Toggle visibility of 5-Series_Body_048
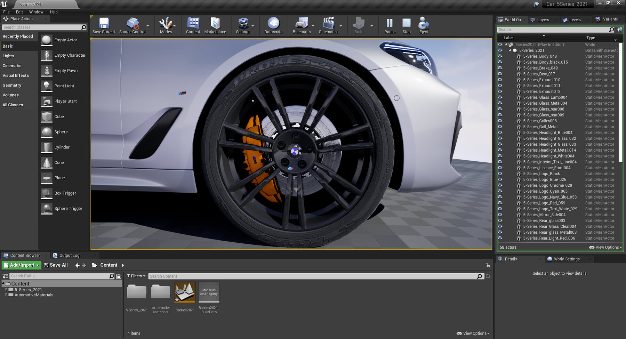 [x=500, y=56]
